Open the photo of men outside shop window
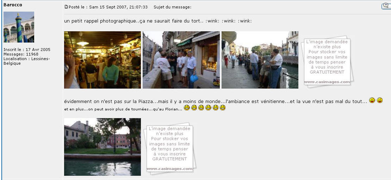This screenshot has height=180, width=391. coord(181,60)
